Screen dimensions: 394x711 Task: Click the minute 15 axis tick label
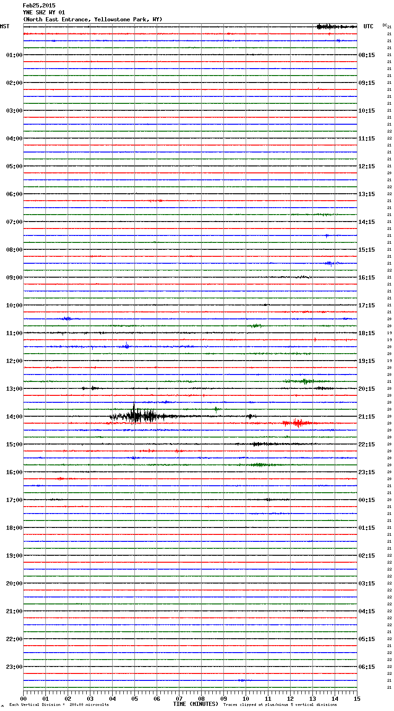pos(357,698)
